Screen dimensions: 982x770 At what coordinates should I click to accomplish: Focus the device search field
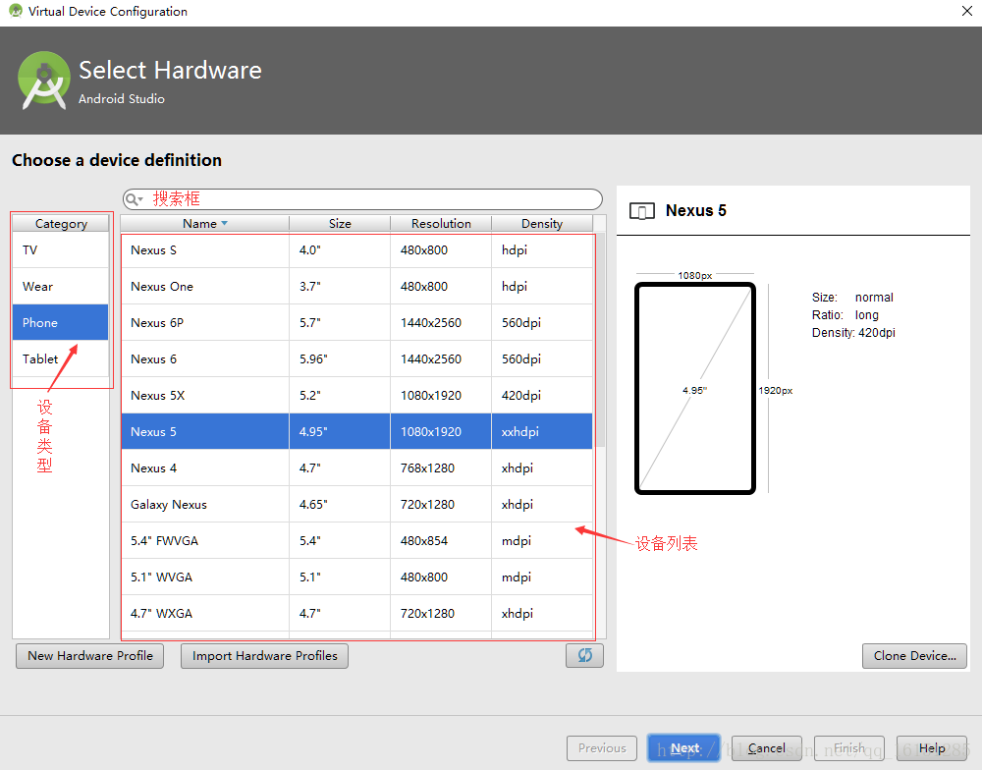(362, 199)
